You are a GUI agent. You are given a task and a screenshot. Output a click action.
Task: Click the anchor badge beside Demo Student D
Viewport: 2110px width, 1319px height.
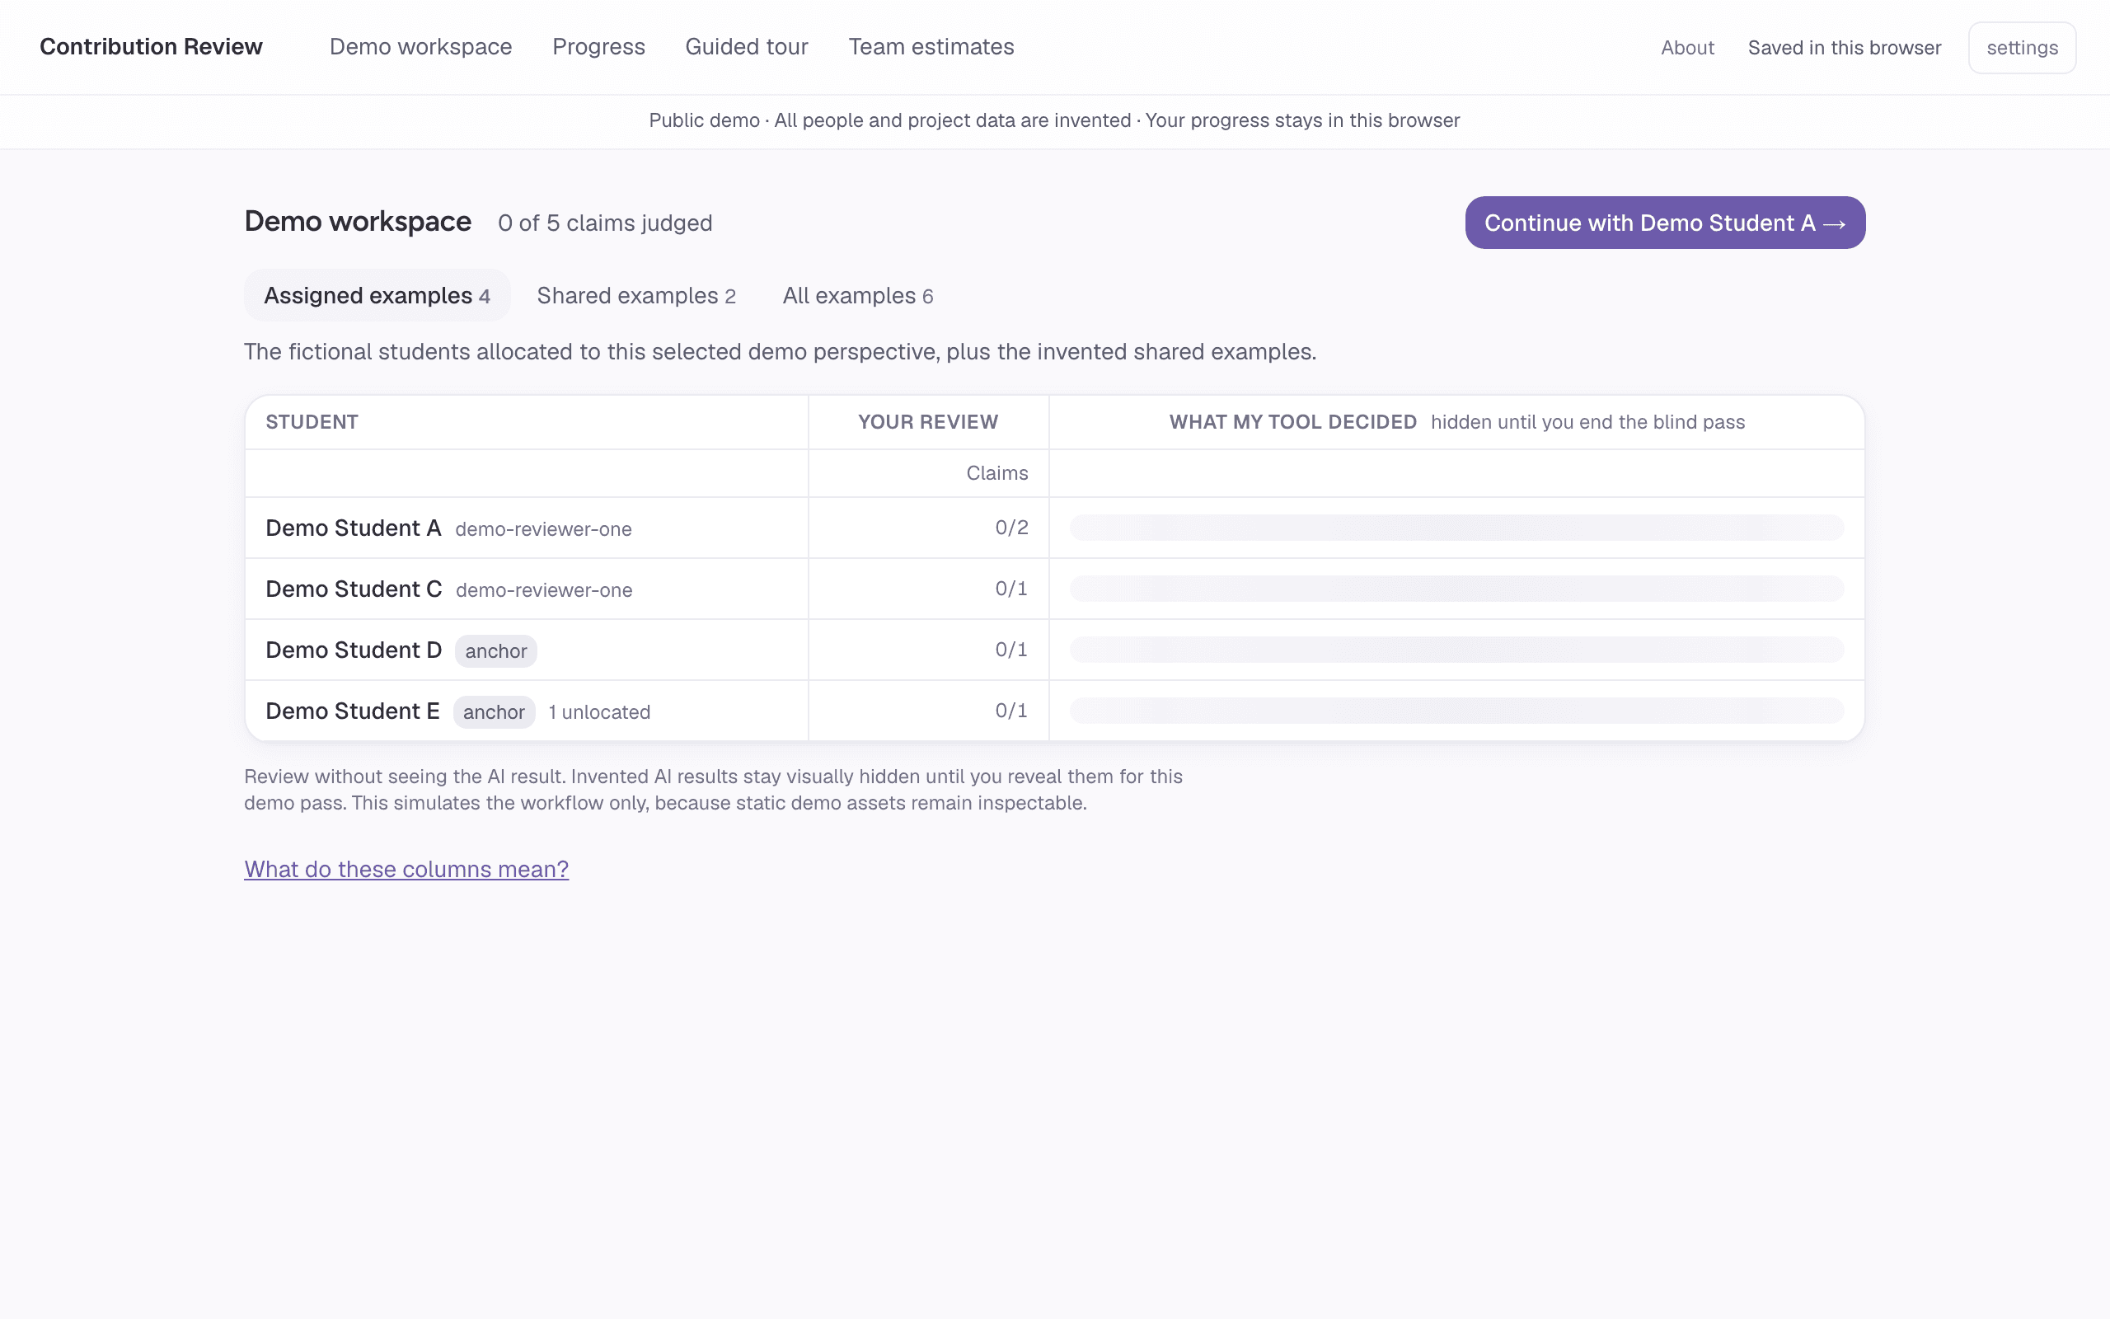[x=496, y=650]
